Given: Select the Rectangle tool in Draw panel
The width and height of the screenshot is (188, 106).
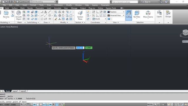Looking at the screenshot, I should click(46, 19).
